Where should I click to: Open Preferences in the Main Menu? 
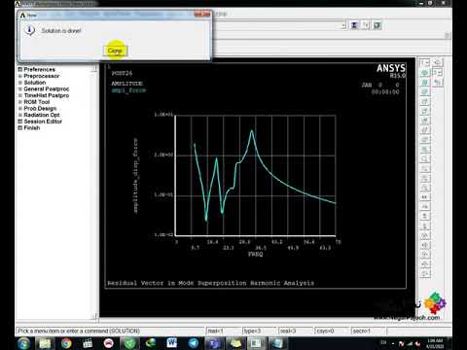pyautogui.click(x=39, y=69)
